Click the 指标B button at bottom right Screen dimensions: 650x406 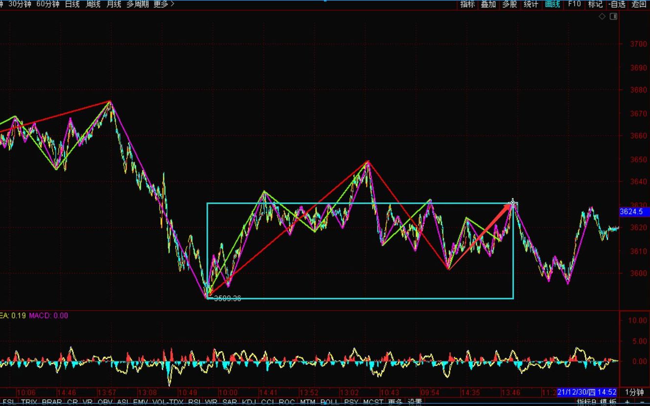(586, 402)
